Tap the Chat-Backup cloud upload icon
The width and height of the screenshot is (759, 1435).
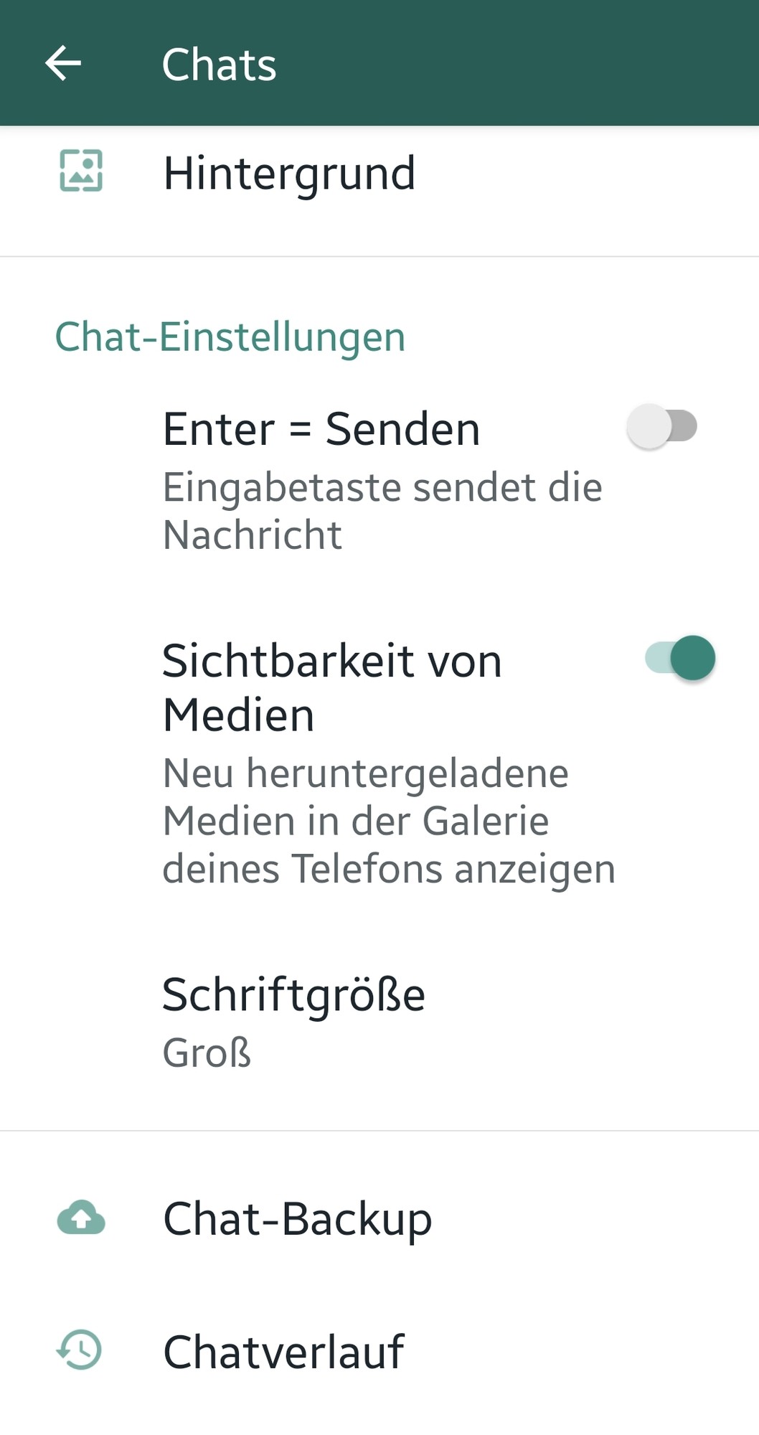point(81,1217)
